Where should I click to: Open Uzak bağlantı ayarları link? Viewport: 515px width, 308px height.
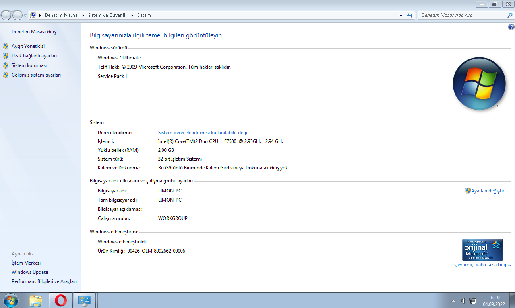pos(34,56)
